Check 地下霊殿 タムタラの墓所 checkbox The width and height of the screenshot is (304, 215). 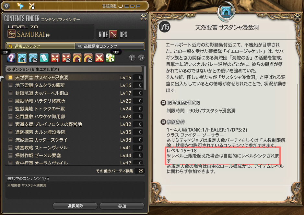coord(10,85)
